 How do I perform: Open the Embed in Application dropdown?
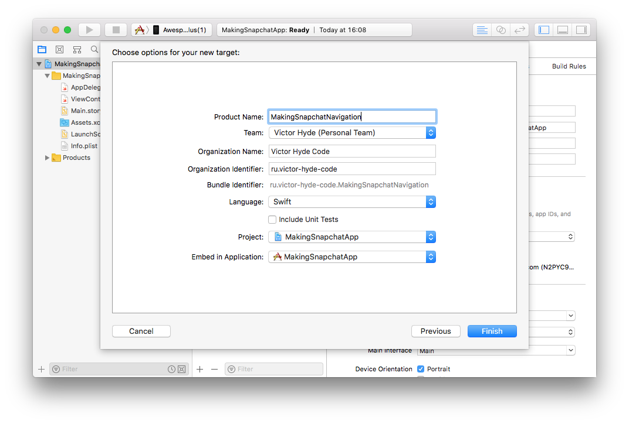point(352,257)
